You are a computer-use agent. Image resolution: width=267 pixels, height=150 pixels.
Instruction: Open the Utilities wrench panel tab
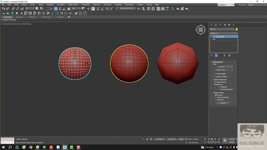click(x=234, y=25)
